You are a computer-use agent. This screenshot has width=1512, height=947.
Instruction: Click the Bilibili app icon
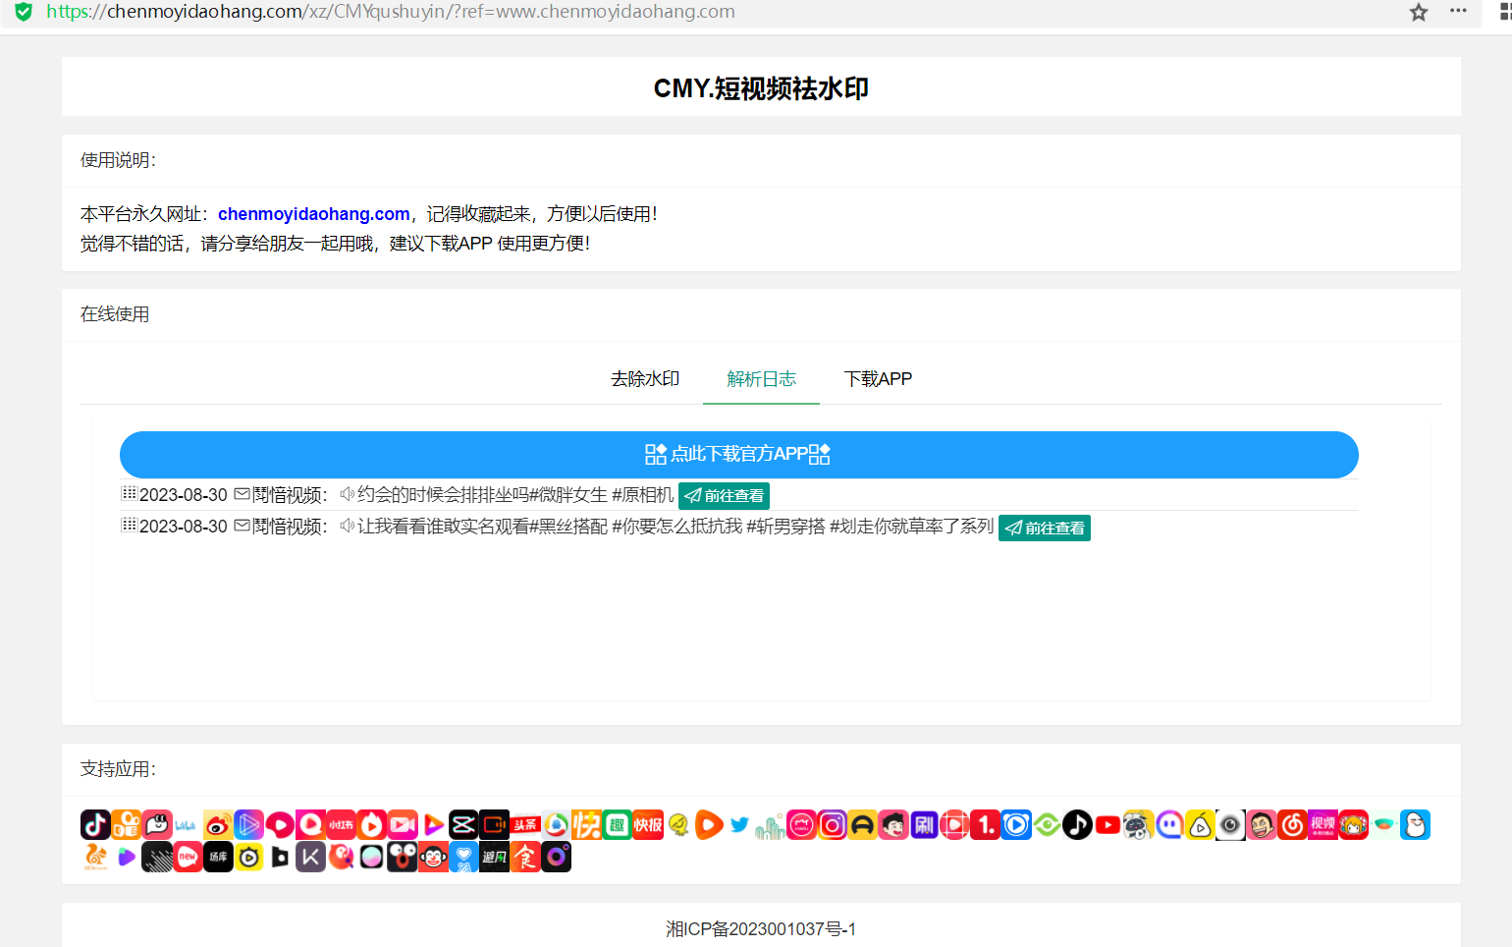[x=187, y=825]
